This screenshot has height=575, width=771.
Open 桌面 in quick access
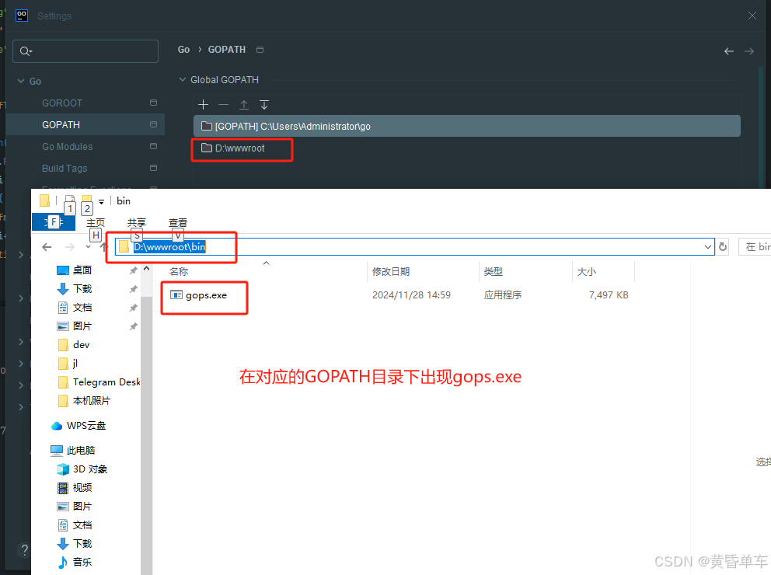(82, 270)
